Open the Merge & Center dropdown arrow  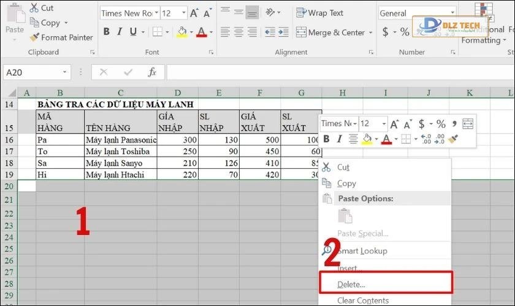coord(370,32)
